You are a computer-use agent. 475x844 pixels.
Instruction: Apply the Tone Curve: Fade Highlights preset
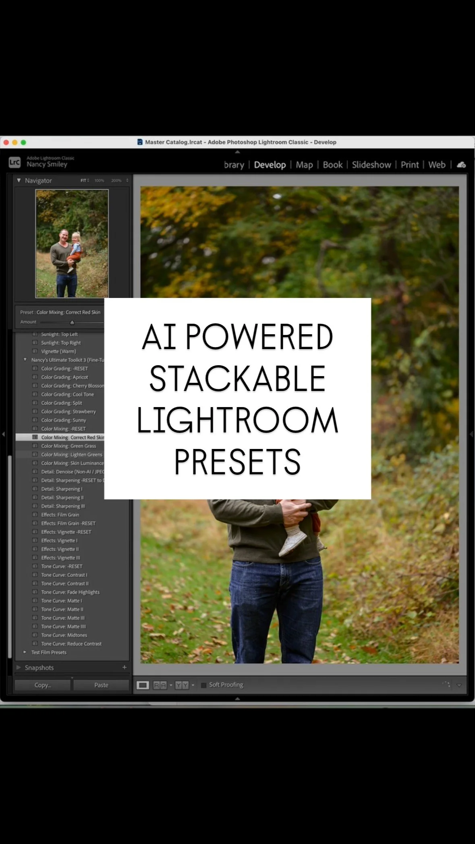tap(70, 592)
